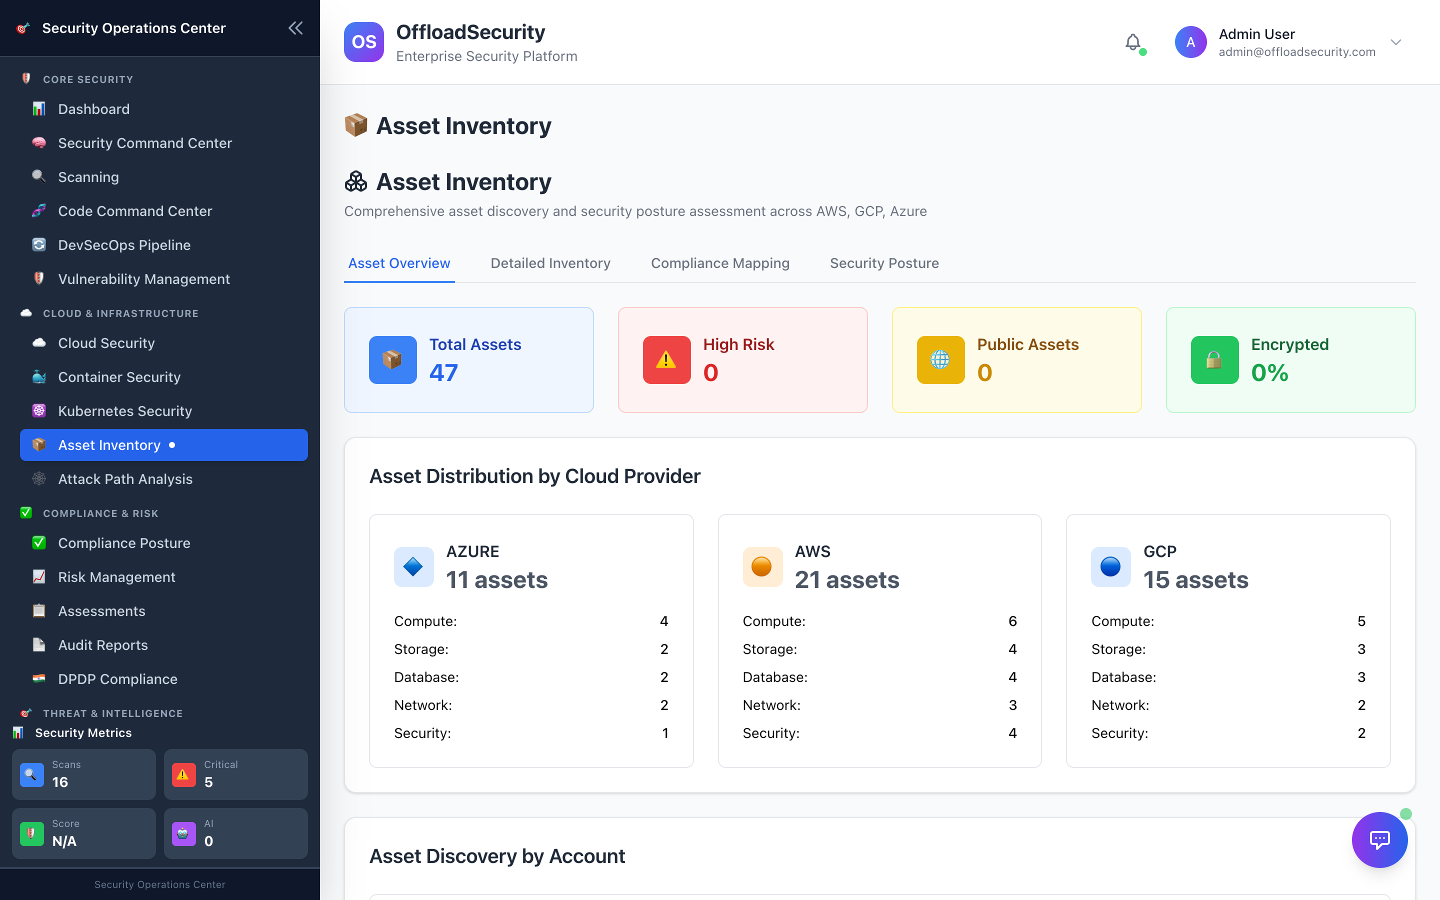
Task: Open DevSecOps Pipeline
Action: click(163, 244)
